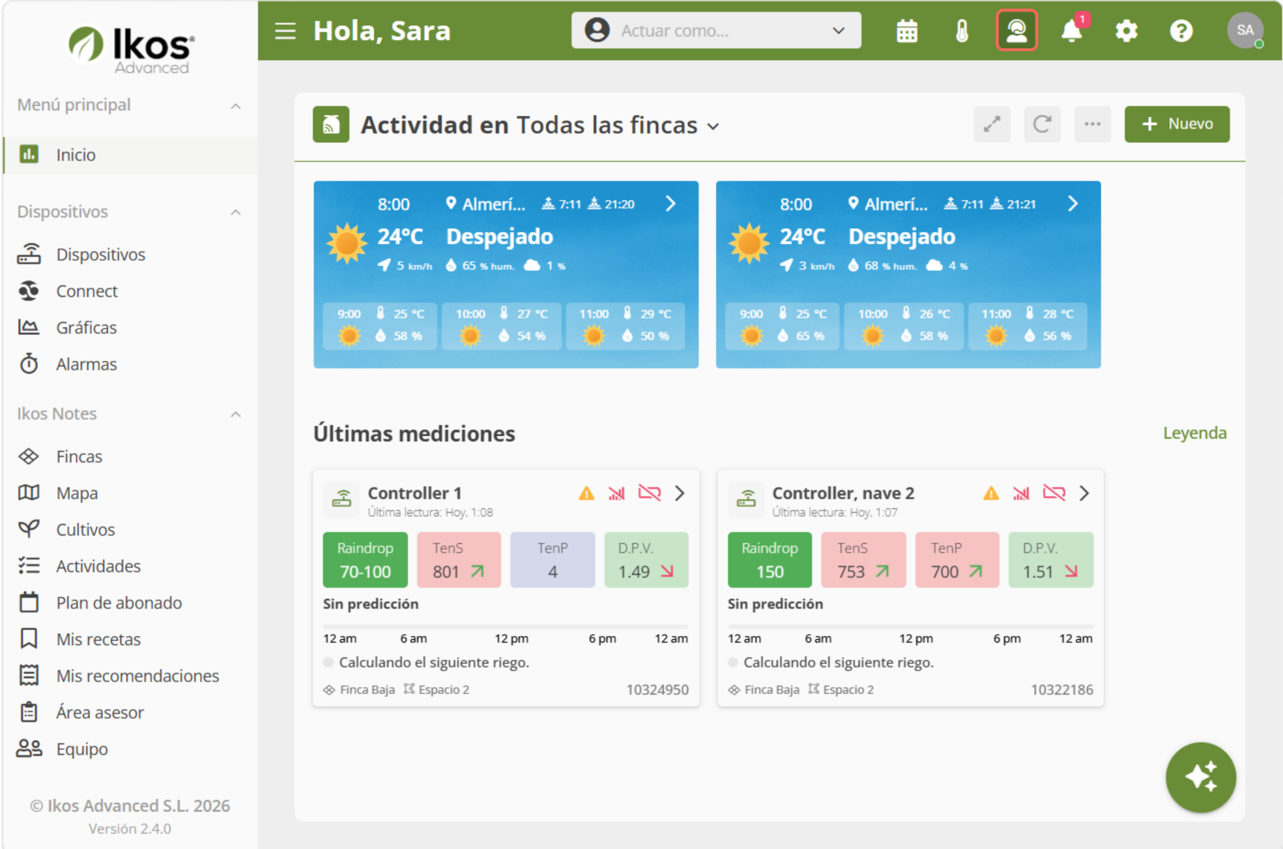Open Connect menu item
The image size is (1283, 849).
131,292
